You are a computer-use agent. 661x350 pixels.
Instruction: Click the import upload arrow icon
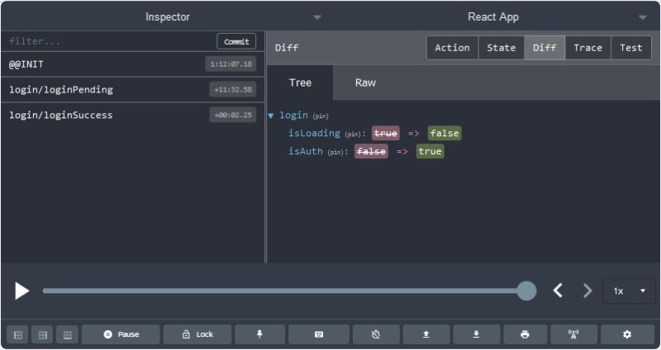click(426, 334)
